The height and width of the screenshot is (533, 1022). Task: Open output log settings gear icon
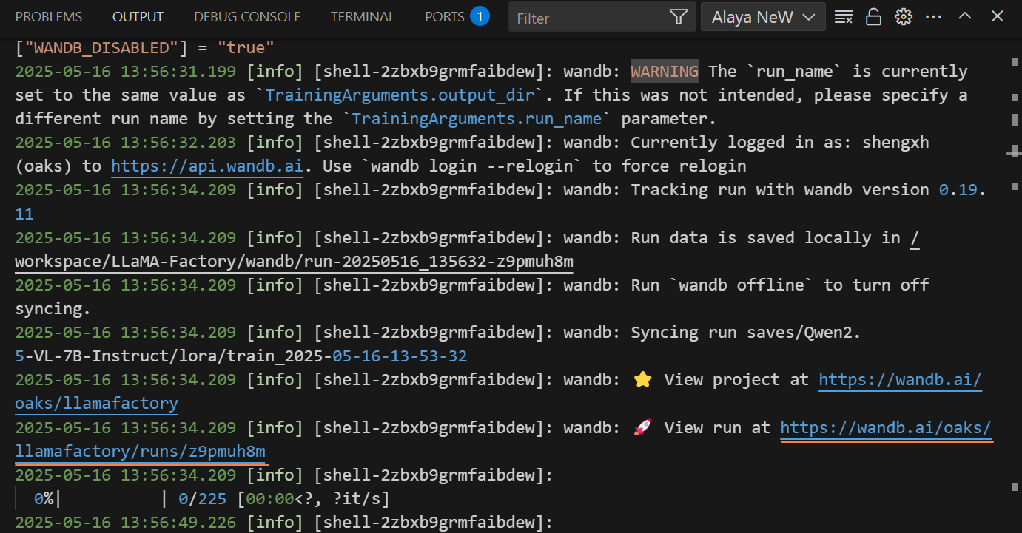[x=903, y=17]
